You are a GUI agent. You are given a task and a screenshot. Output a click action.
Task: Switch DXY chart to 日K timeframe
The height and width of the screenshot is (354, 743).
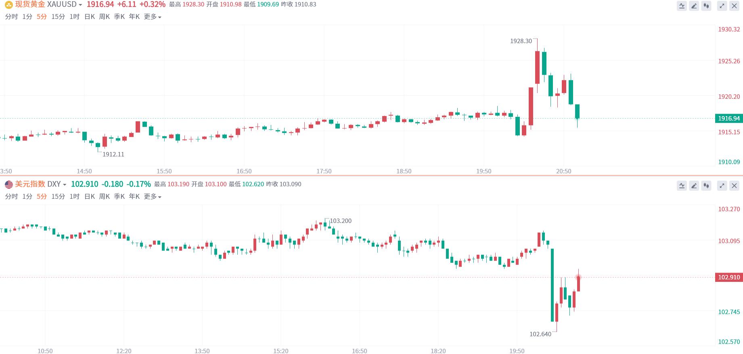[90, 196]
